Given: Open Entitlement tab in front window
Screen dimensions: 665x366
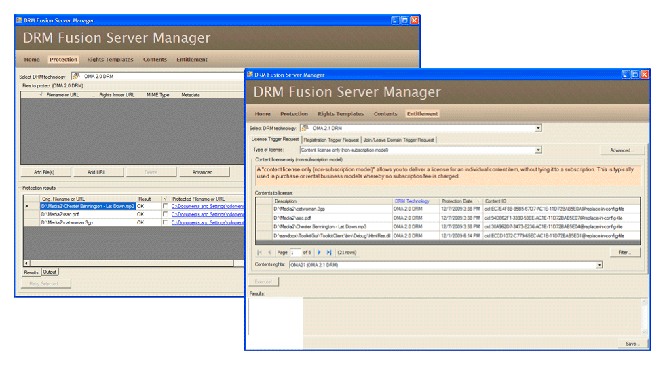Looking at the screenshot, I should point(422,114).
